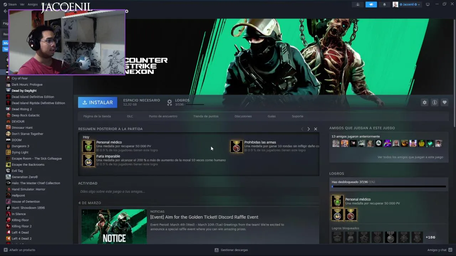
Task: Open Gestionar descargas in the bottom bar
Action: 231,250
